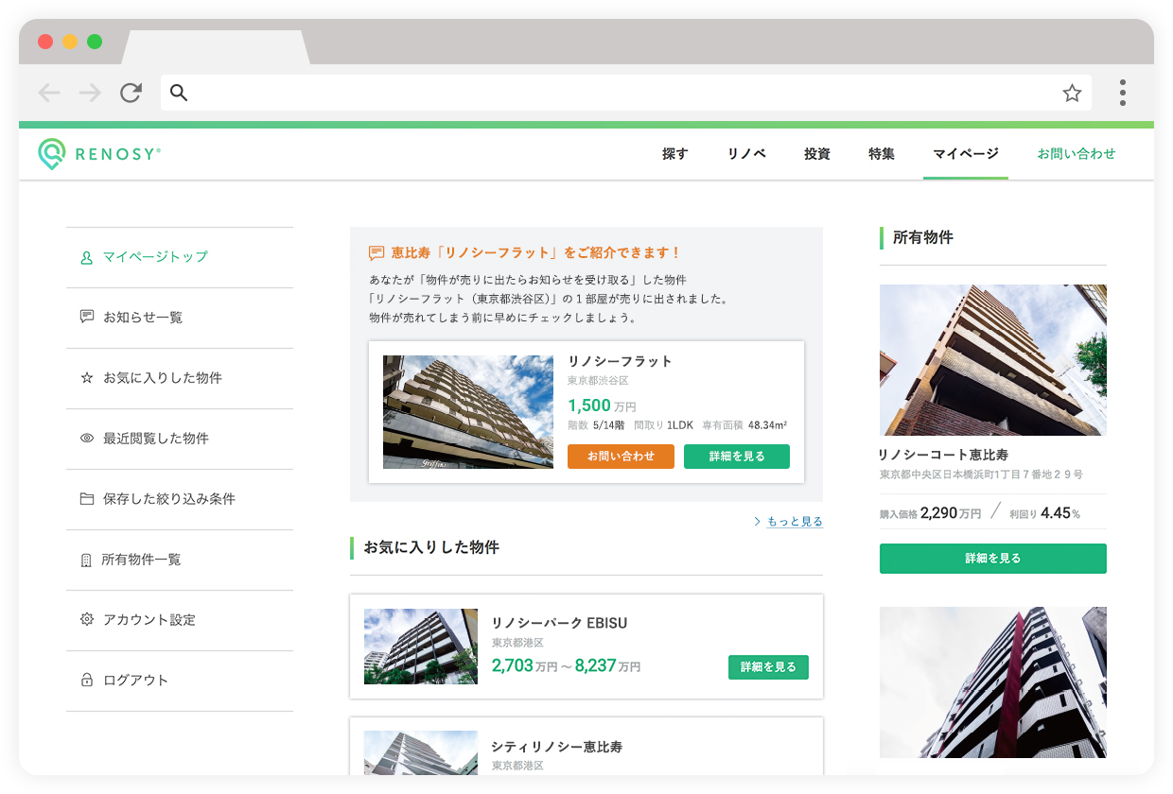Click the second owned property photo

[x=993, y=682]
